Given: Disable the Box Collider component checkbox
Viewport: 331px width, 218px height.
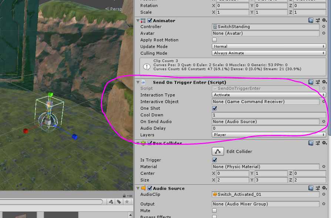Looking at the screenshot, I should click(x=150, y=143).
